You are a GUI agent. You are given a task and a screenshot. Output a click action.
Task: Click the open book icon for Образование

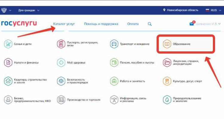(x=167, y=44)
